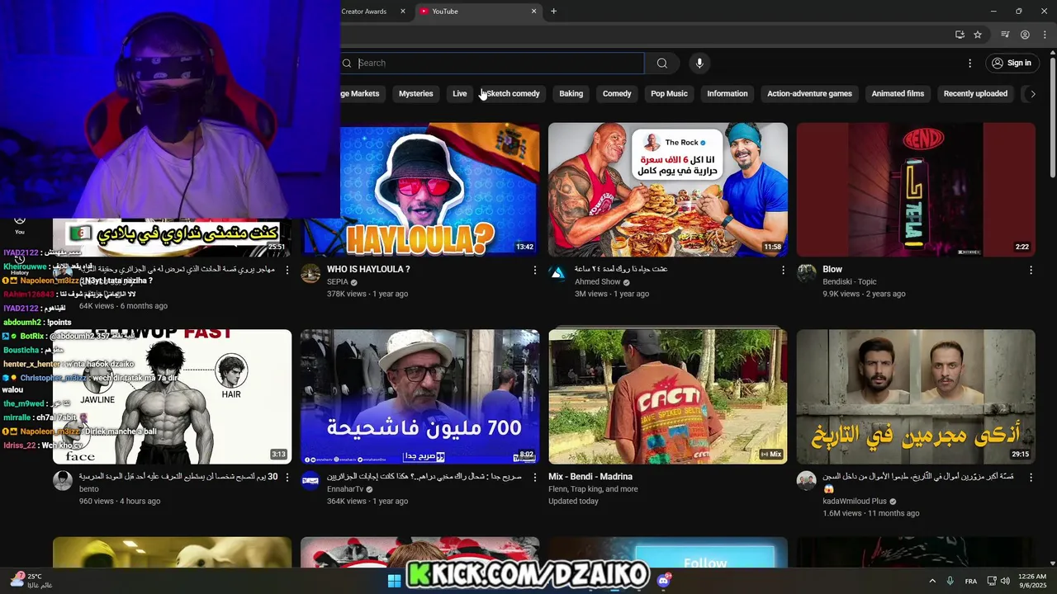Open the EnnaharTv channel avatar

point(310,481)
